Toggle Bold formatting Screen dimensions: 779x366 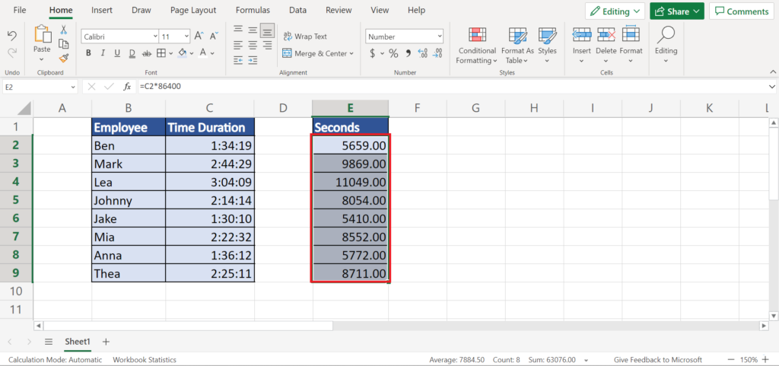89,53
